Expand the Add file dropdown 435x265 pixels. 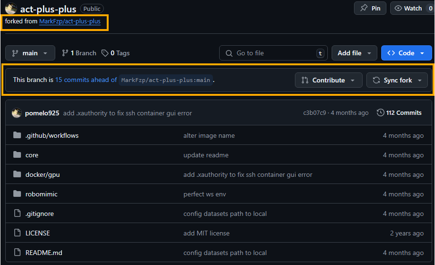[354, 53]
